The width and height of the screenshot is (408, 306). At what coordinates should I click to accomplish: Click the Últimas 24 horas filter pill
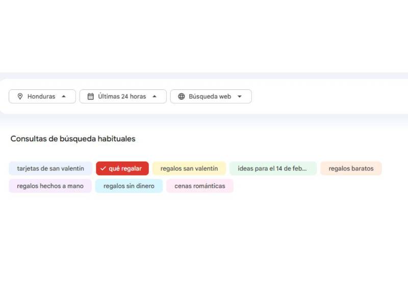(122, 96)
